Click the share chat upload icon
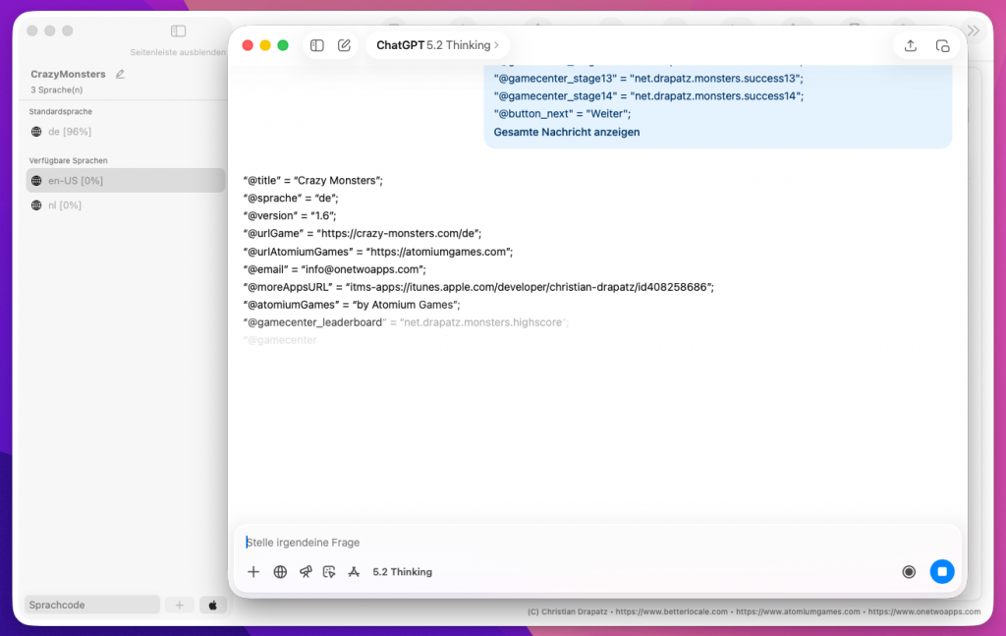1006x636 pixels. pyautogui.click(x=911, y=45)
